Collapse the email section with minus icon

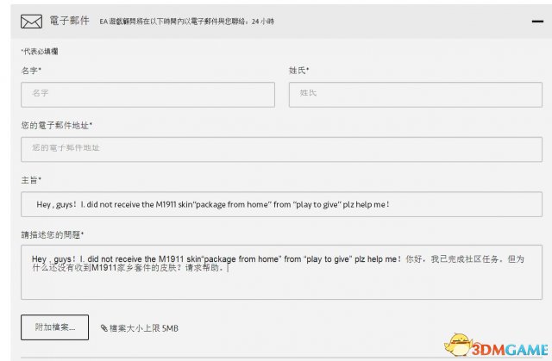537,22
